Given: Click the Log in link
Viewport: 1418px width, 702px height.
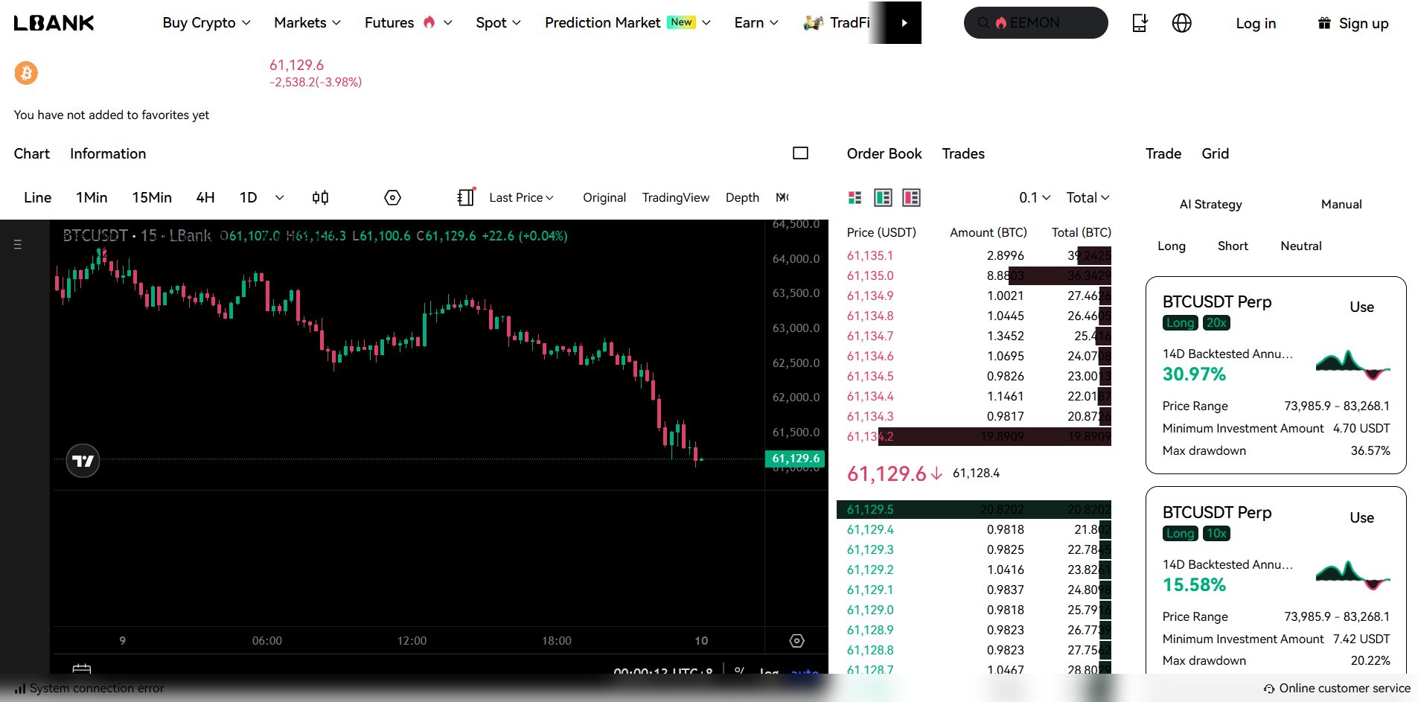Looking at the screenshot, I should click(x=1256, y=23).
